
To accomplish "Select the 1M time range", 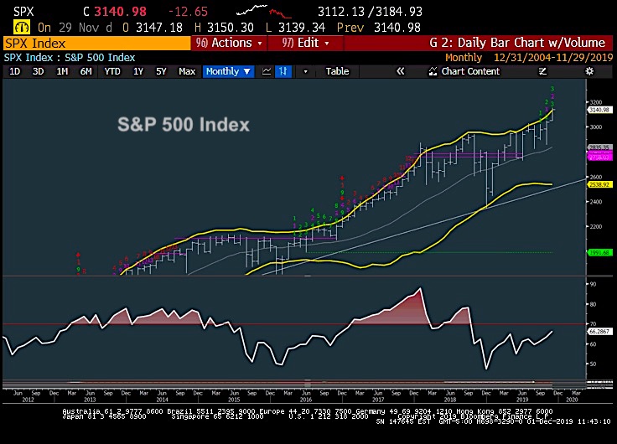I will (x=62, y=71).
